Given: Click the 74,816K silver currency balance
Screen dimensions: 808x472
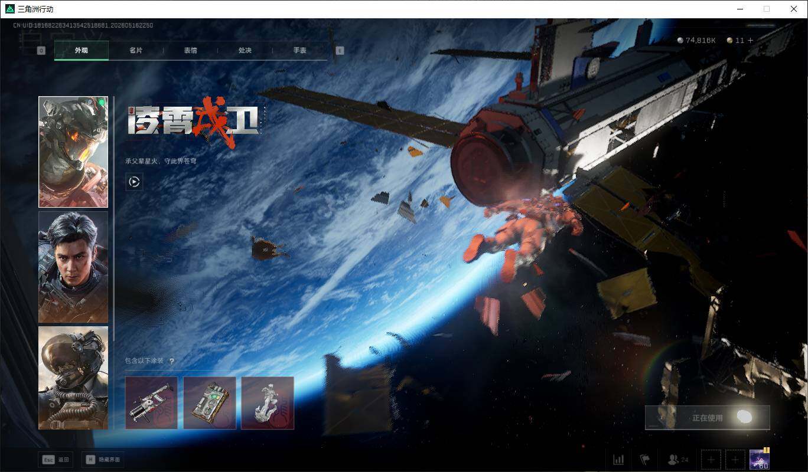Looking at the screenshot, I should (697, 40).
